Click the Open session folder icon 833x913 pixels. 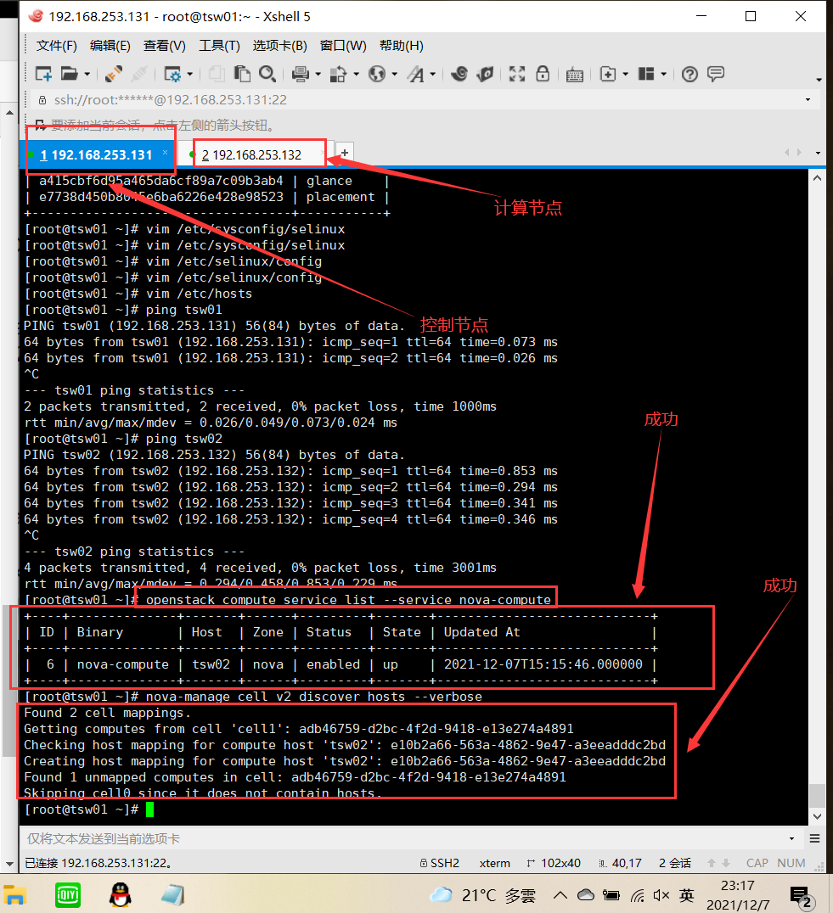(70, 74)
